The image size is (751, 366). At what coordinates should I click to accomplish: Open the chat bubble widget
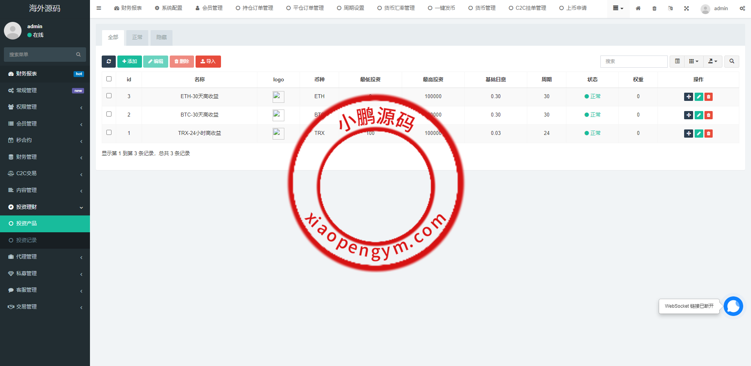(733, 306)
